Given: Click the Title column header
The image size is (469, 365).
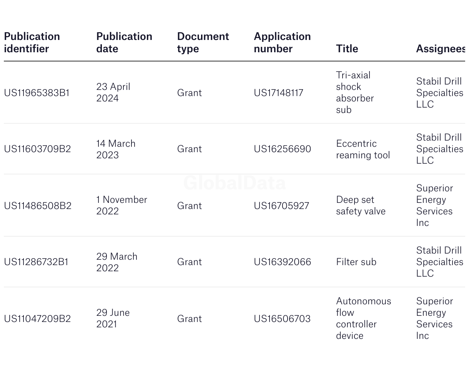Looking at the screenshot, I should tap(347, 48).
